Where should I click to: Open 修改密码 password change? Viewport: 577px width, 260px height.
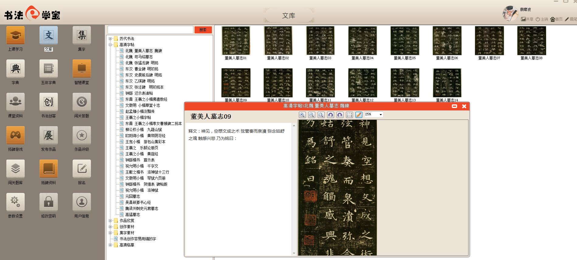pyautogui.click(x=48, y=202)
